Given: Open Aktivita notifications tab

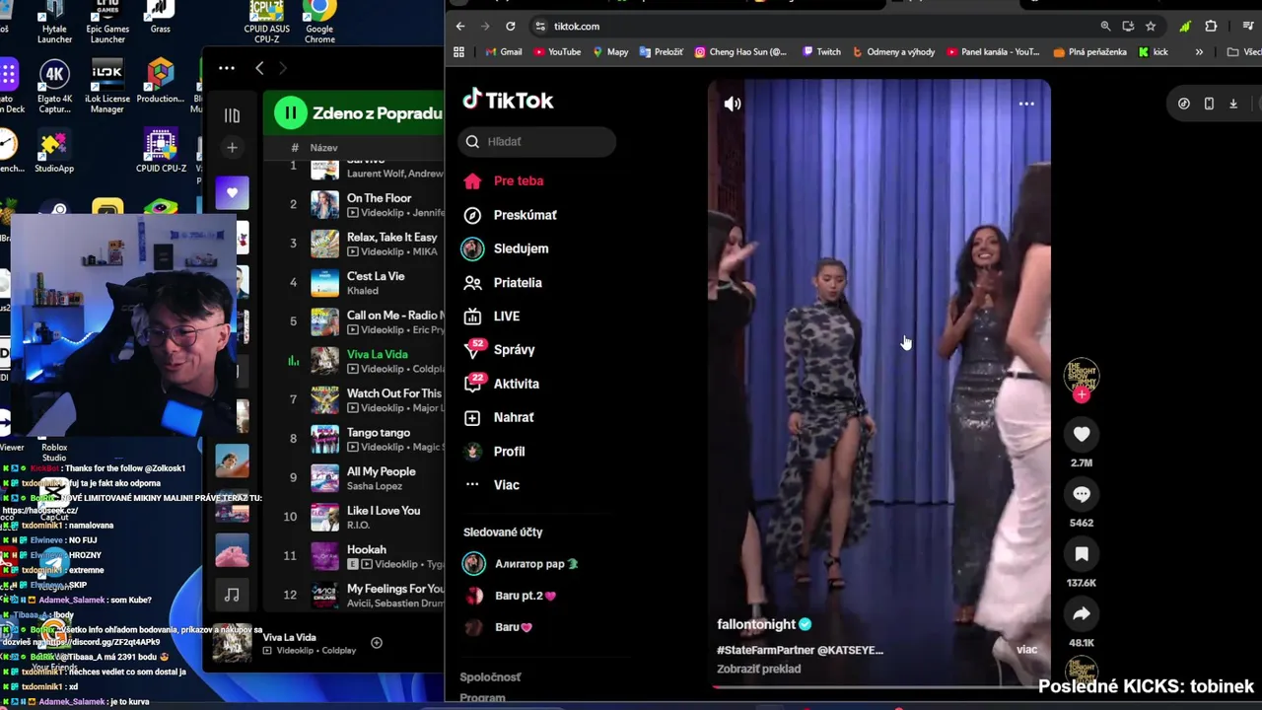Looking at the screenshot, I should point(516,384).
